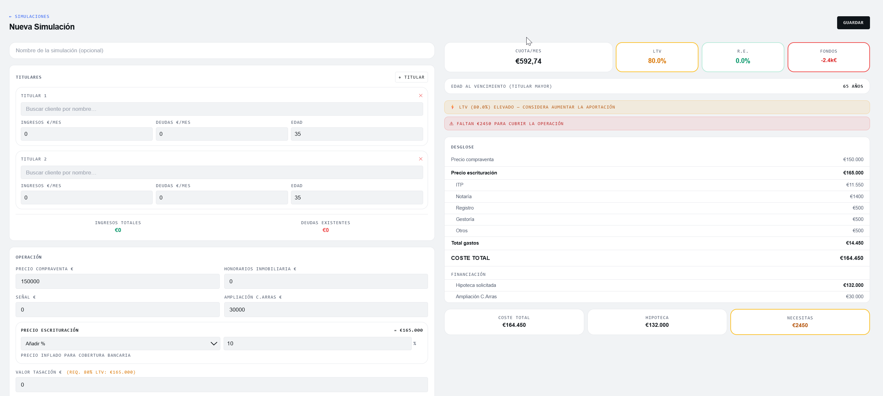Edit Titular 1 Edad field
Screen dimensions: 883x396
pyautogui.click(x=357, y=134)
